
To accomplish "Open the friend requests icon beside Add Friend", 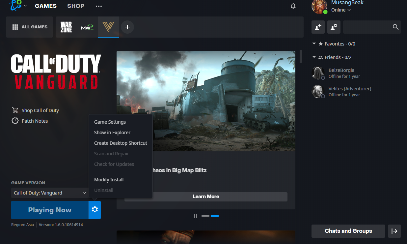I will coord(334,27).
